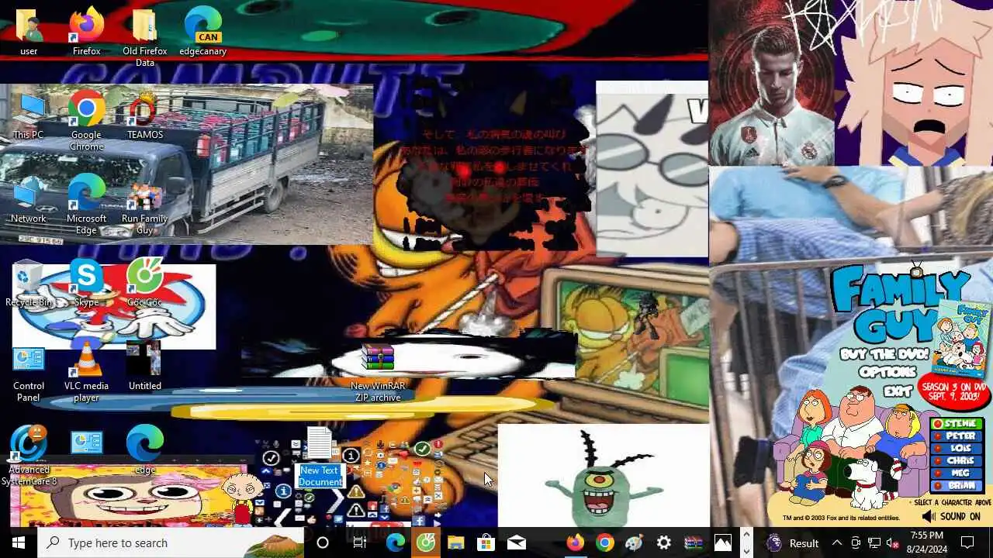The height and width of the screenshot is (558, 993).
Task: Launch the VLC media player shortcut
Action: point(86,372)
